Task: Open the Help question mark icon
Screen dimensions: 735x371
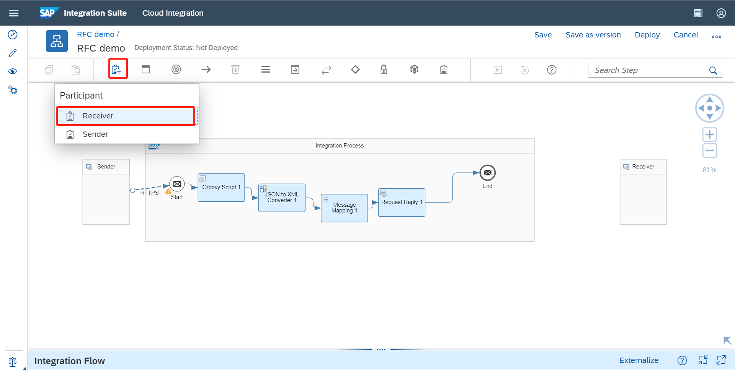Action: click(552, 70)
